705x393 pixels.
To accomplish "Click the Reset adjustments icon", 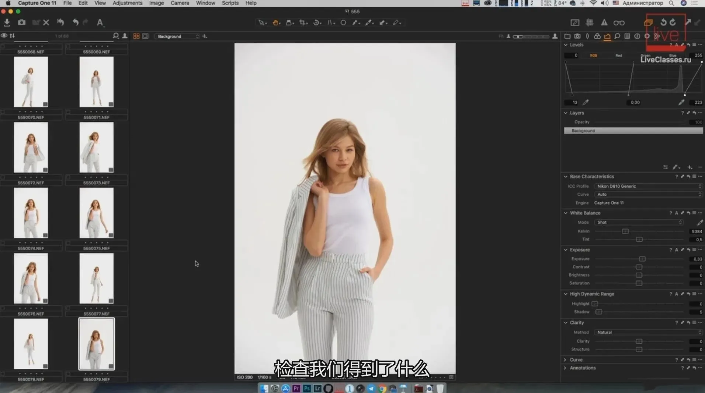I will (60, 22).
